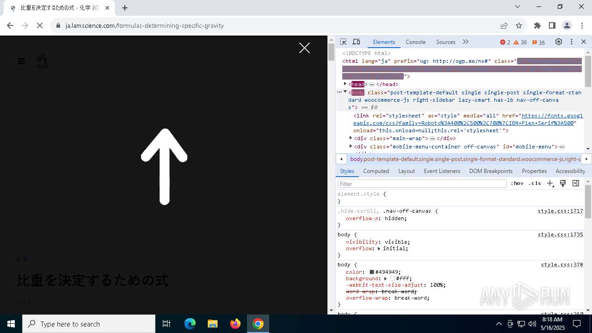Open the DevTools customize menu (three dots)

click(x=572, y=42)
